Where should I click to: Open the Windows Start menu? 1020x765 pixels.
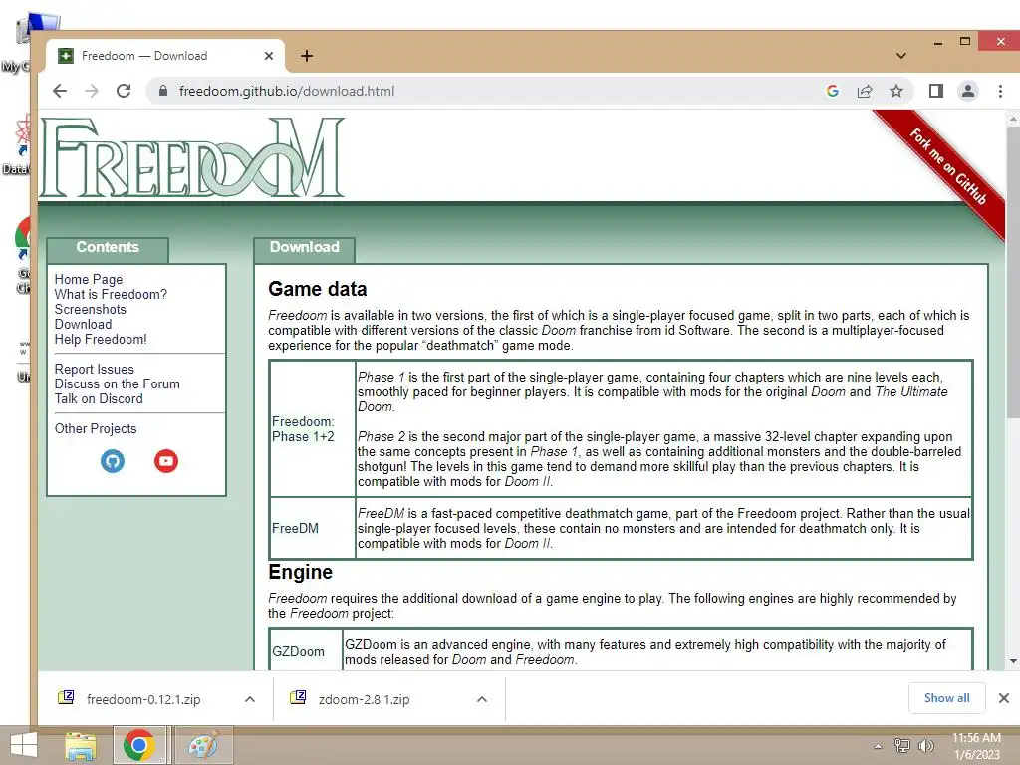click(x=24, y=745)
